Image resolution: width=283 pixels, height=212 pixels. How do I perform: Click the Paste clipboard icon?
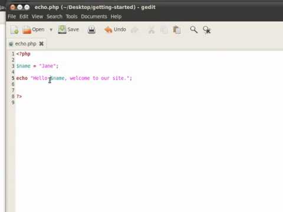pos(177,30)
